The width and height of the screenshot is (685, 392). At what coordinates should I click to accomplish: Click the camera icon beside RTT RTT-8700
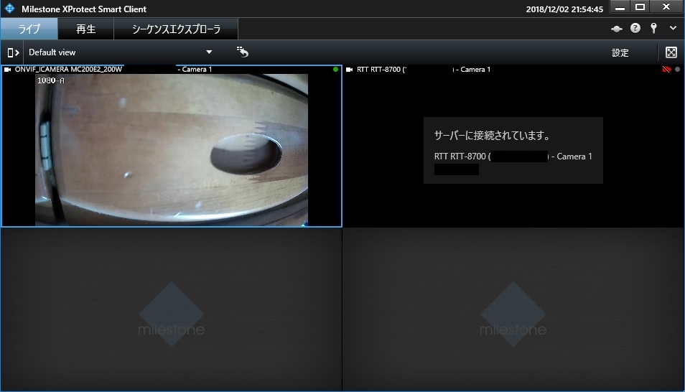[x=350, y=69]
